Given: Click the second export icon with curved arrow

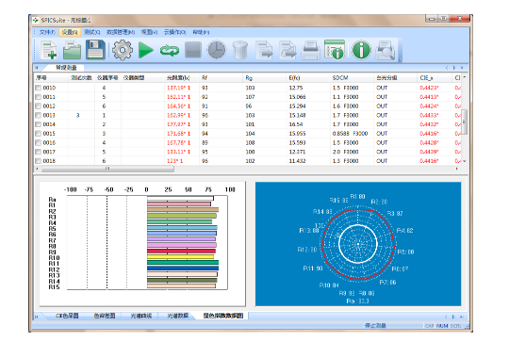Looking at the screenshot, I should point(287,50).
